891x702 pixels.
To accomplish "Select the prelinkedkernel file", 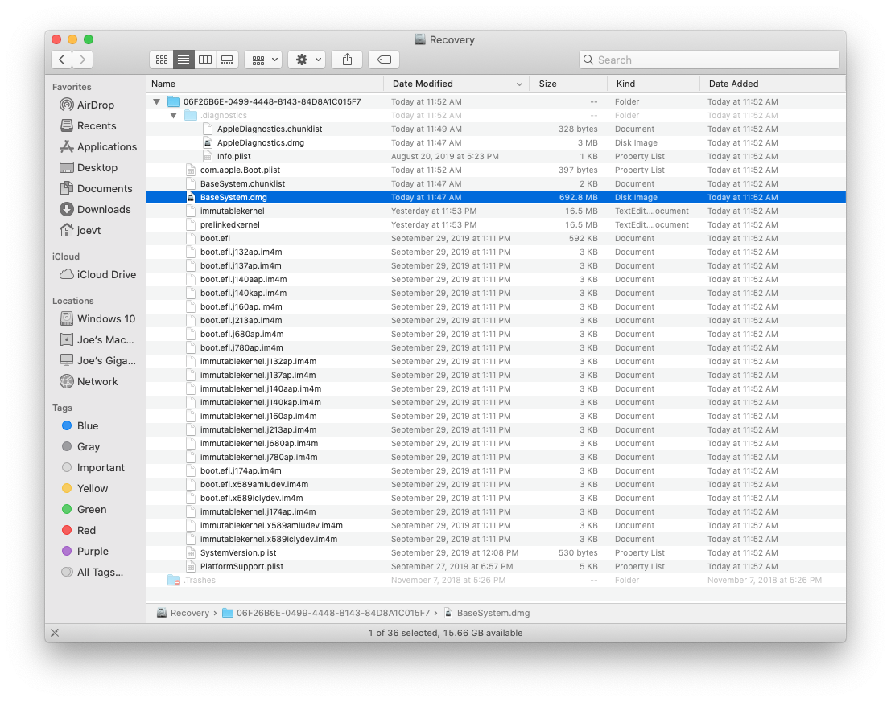I will point(496,224).
